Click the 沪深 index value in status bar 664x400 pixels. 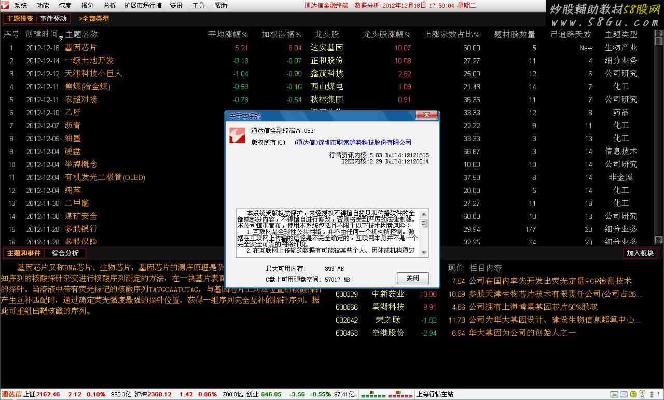click(159, 395)
